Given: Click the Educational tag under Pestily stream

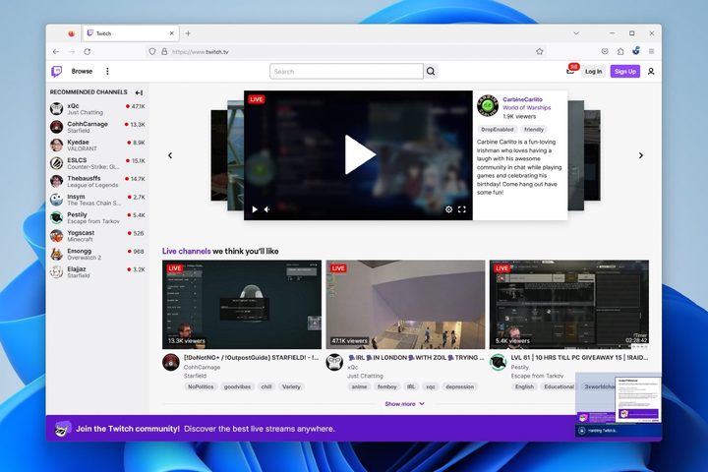Looking at the screenshot, I should click(559, 386).
